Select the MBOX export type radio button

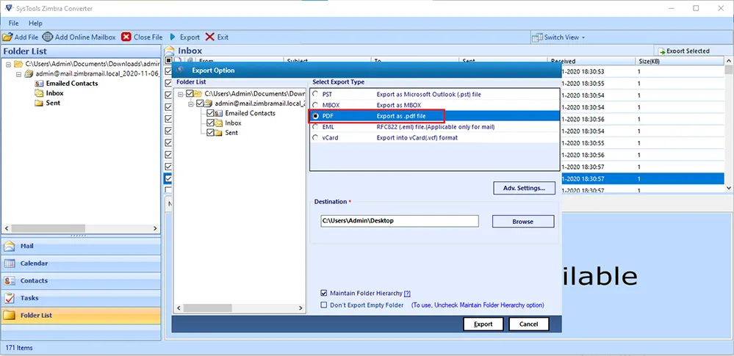pyautogui.click(x=315, y=105)
